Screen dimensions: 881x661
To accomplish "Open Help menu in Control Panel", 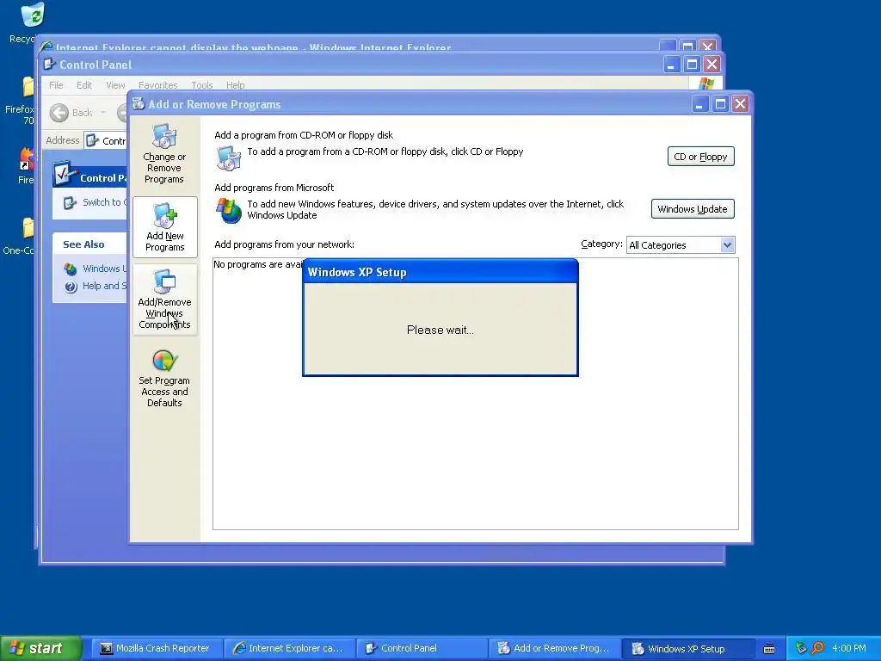I will 236,85.
